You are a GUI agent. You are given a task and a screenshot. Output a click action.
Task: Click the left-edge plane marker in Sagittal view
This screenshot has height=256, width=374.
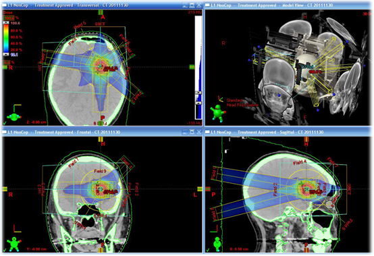click(208, 189)
